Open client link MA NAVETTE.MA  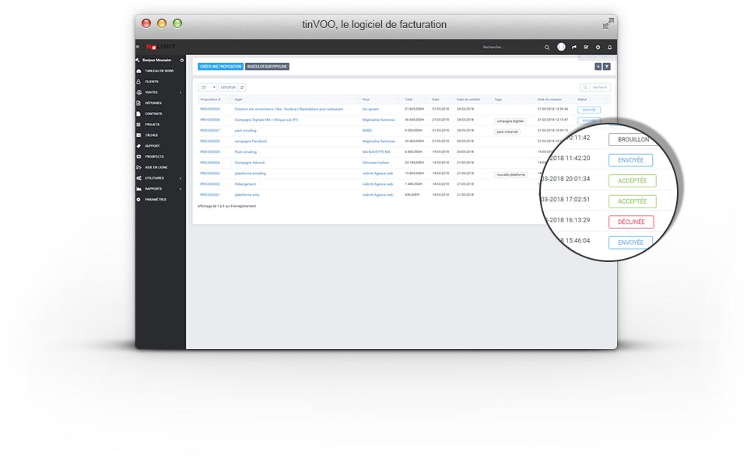[377, 152]
